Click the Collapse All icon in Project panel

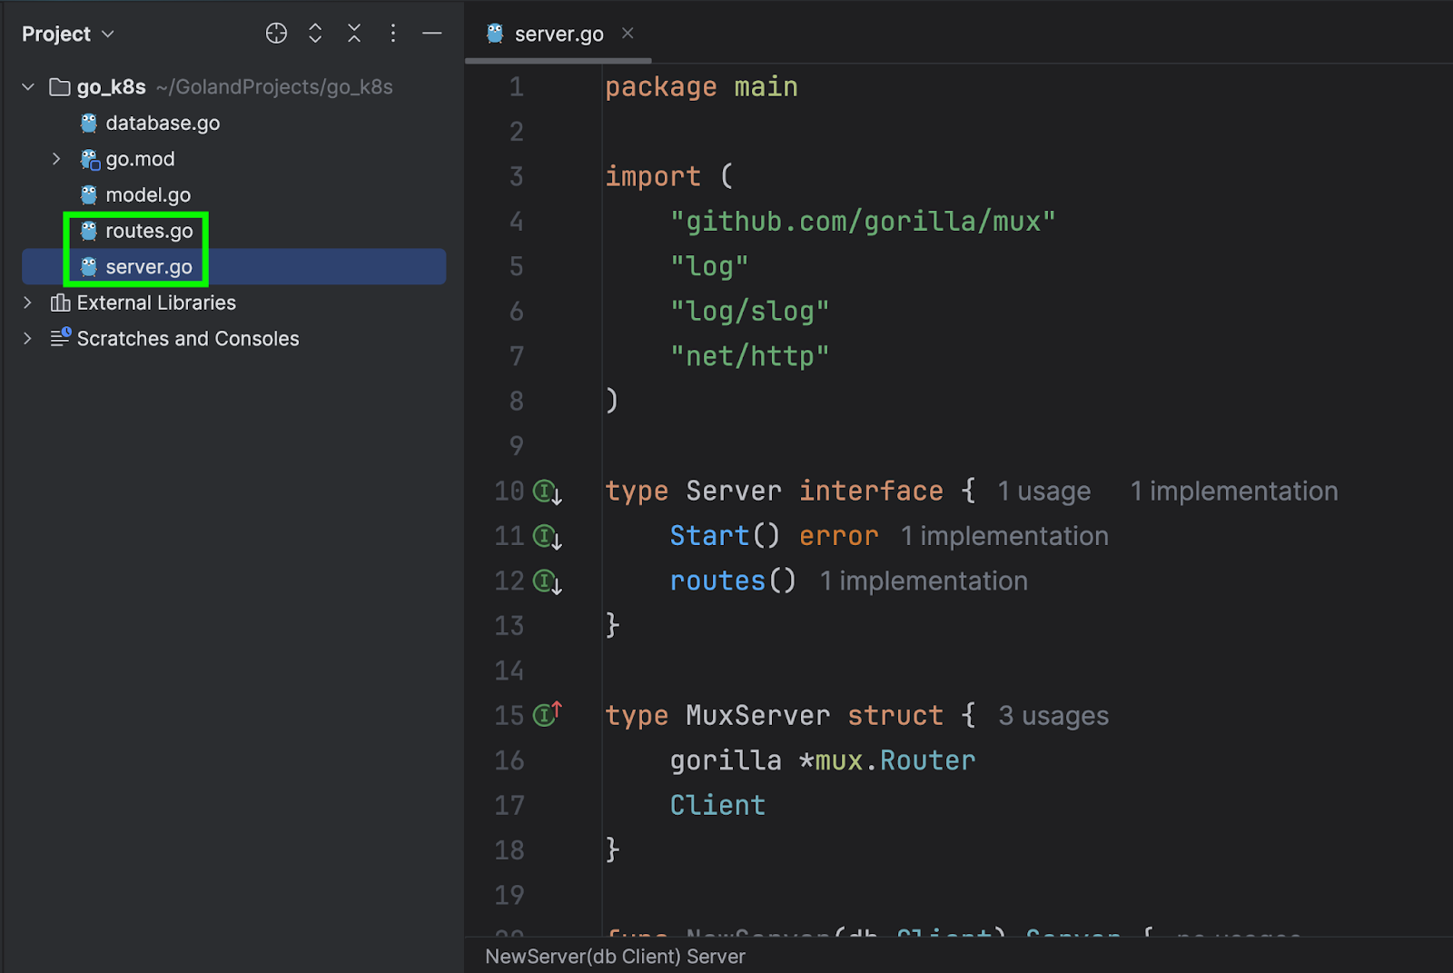pyautogui.click(x=354, y=34)
